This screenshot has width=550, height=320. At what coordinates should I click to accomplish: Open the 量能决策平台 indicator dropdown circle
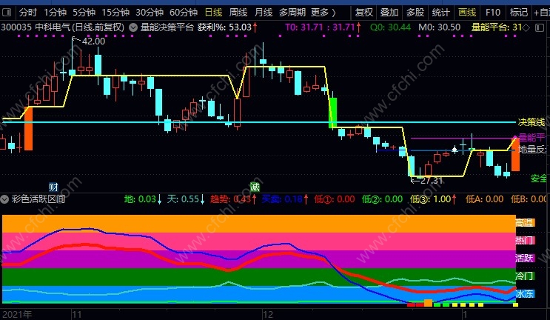133,27
